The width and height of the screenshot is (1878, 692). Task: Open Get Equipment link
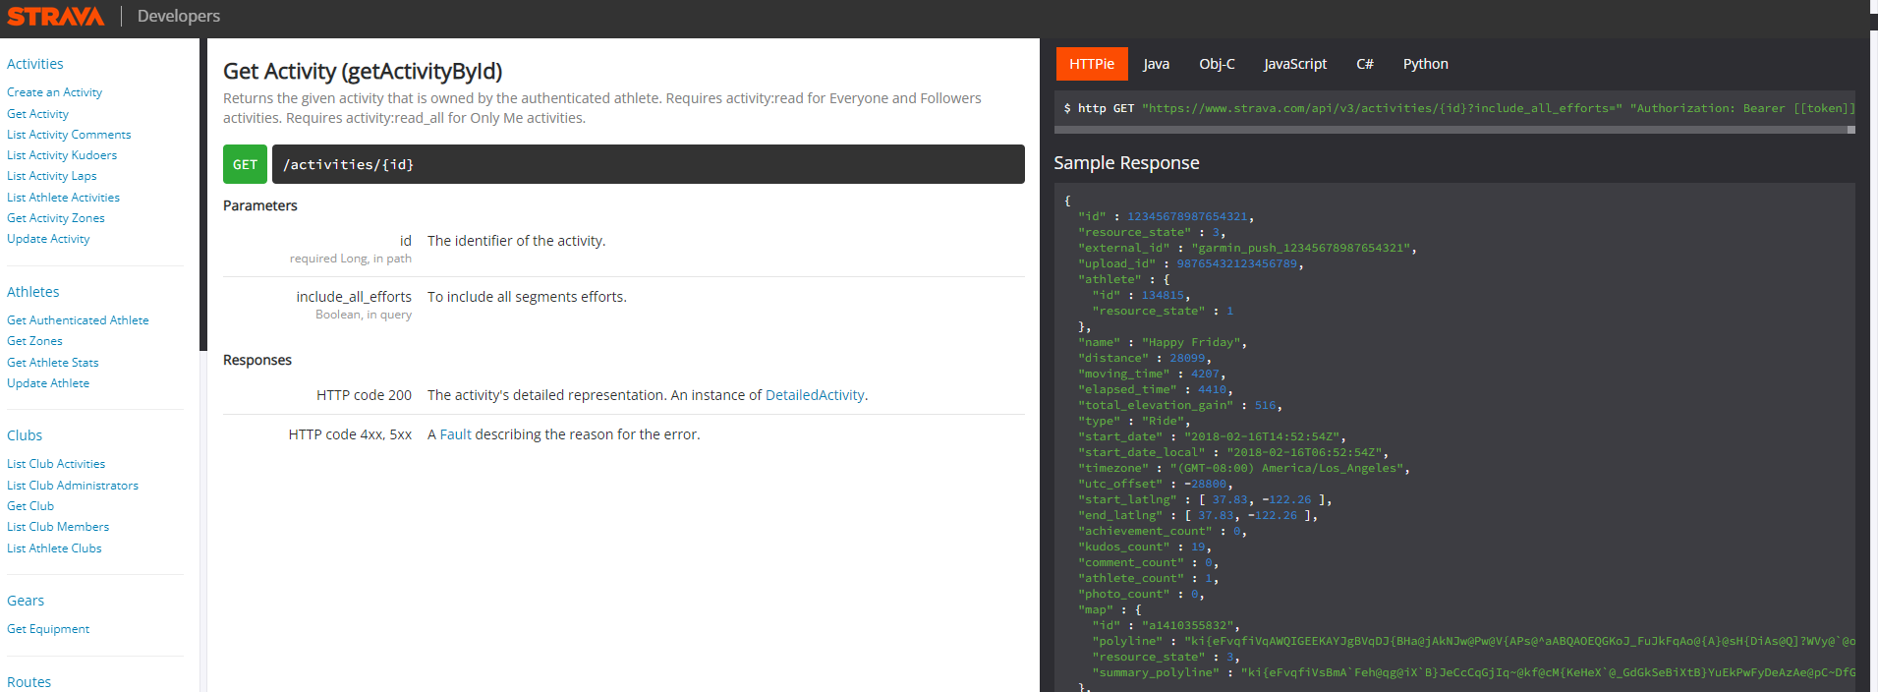48,629
